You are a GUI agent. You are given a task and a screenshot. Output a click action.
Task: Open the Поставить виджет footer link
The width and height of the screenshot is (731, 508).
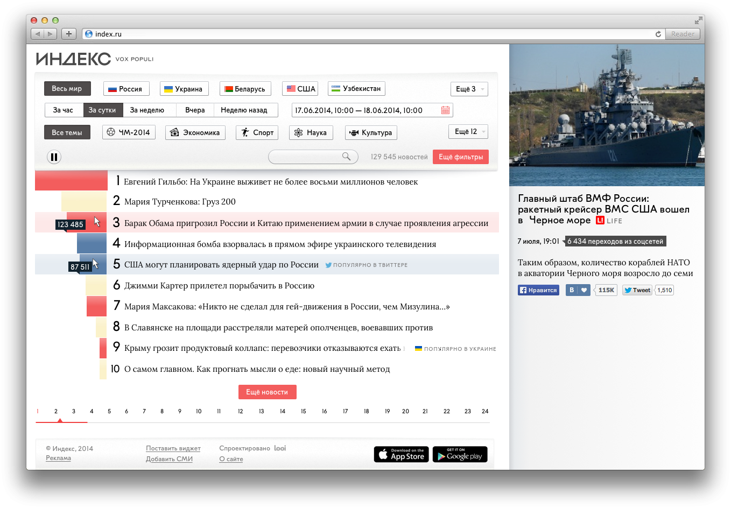[173, 448]
